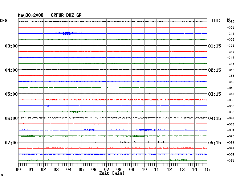
Task: Select the 03:15 UTC time label
Action: click(215, 94)
